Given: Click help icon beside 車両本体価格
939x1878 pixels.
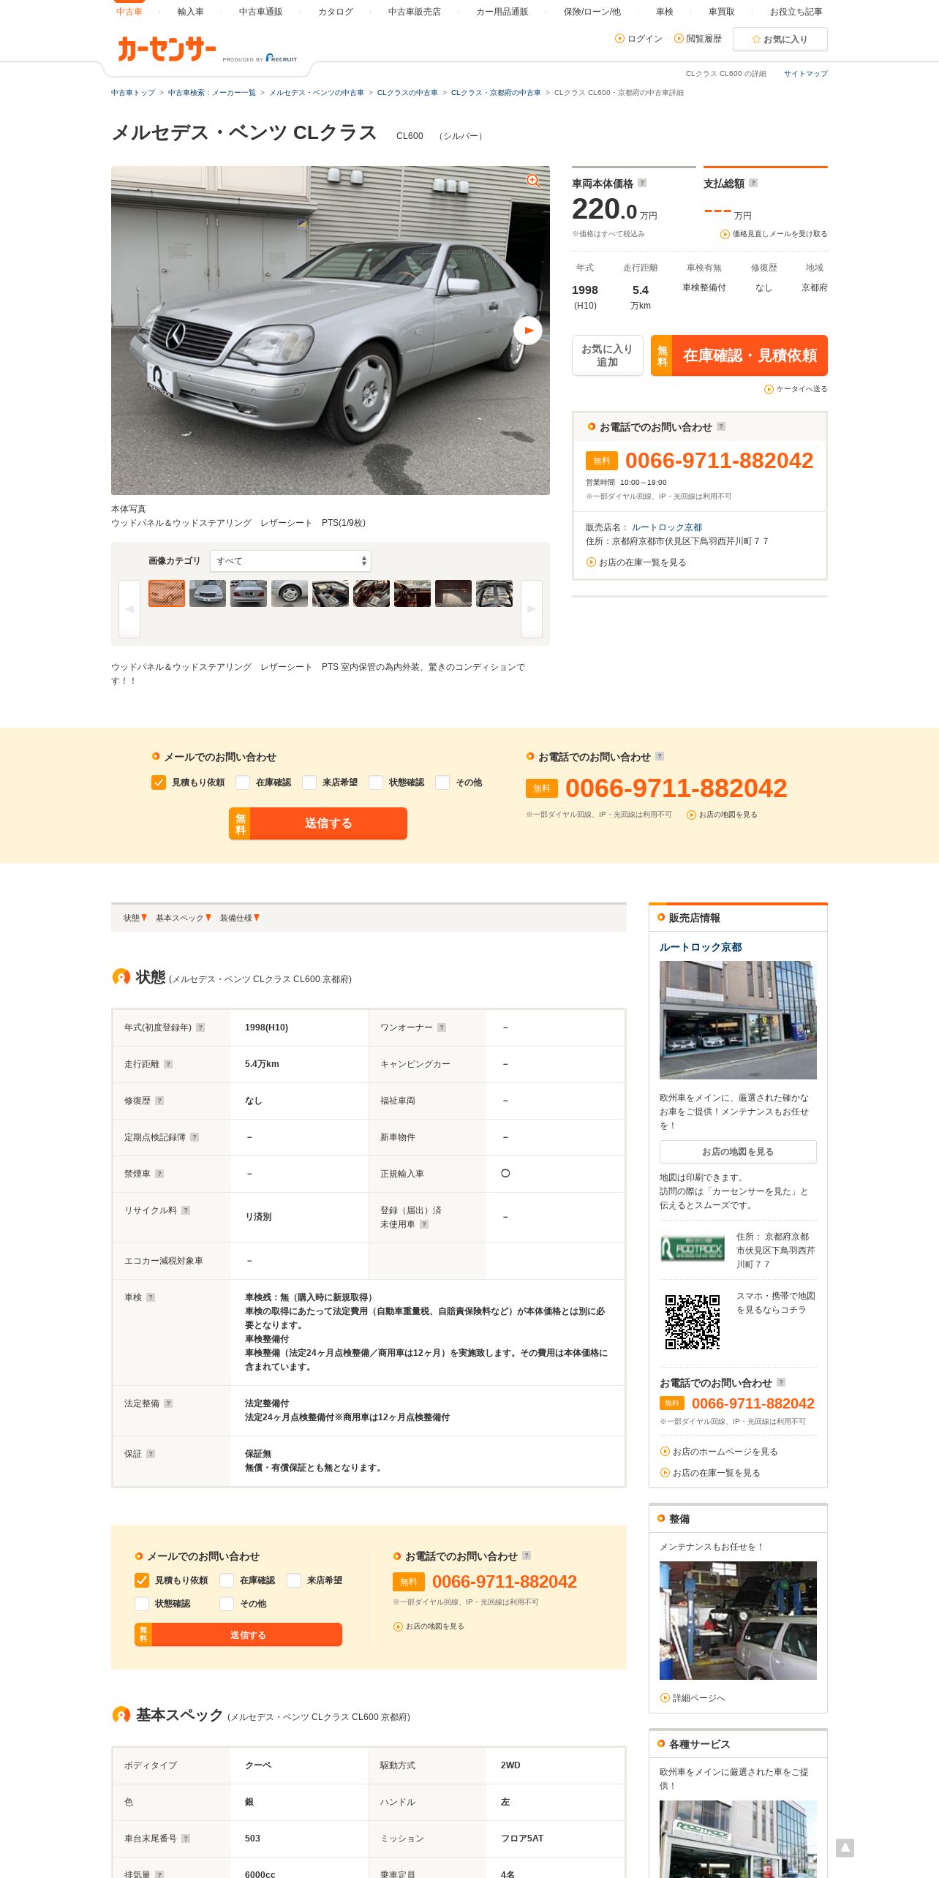Looking at the screenshot, I should click(642, 183).
